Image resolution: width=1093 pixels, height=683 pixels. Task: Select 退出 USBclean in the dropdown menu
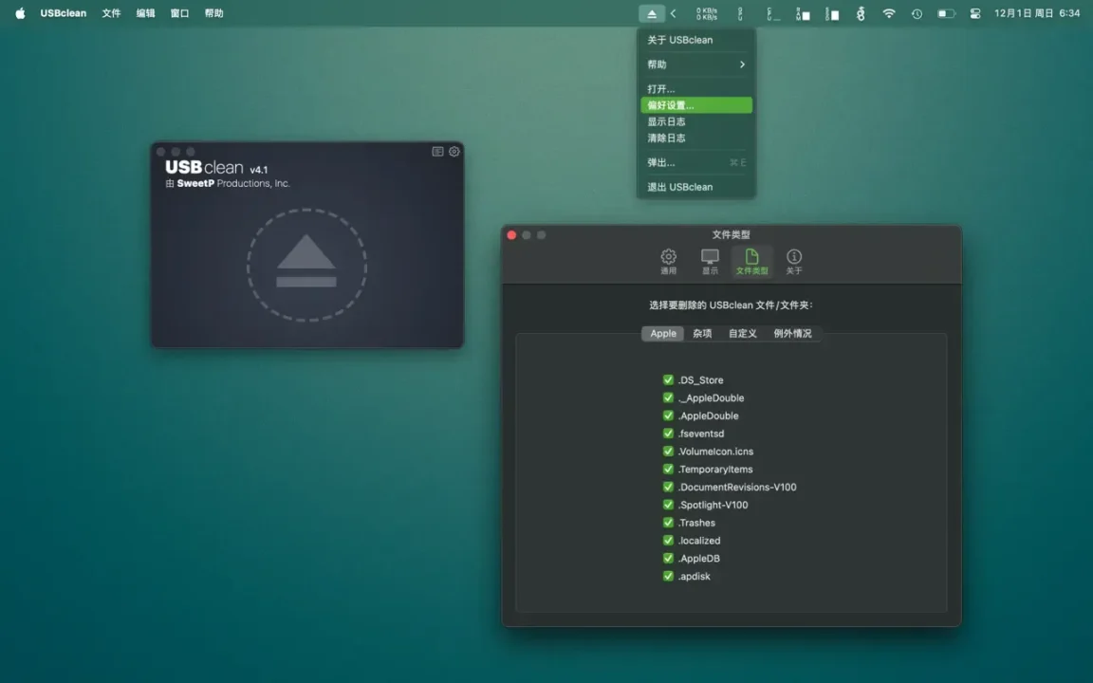pos(695,187)
